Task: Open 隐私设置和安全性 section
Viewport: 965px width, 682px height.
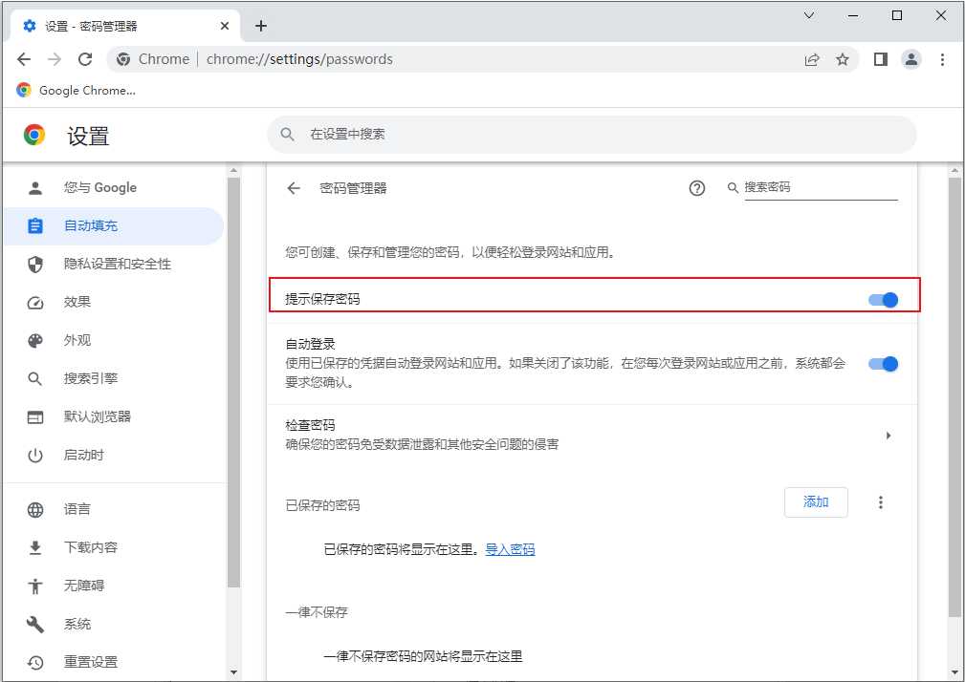Action: click(114, 265)
